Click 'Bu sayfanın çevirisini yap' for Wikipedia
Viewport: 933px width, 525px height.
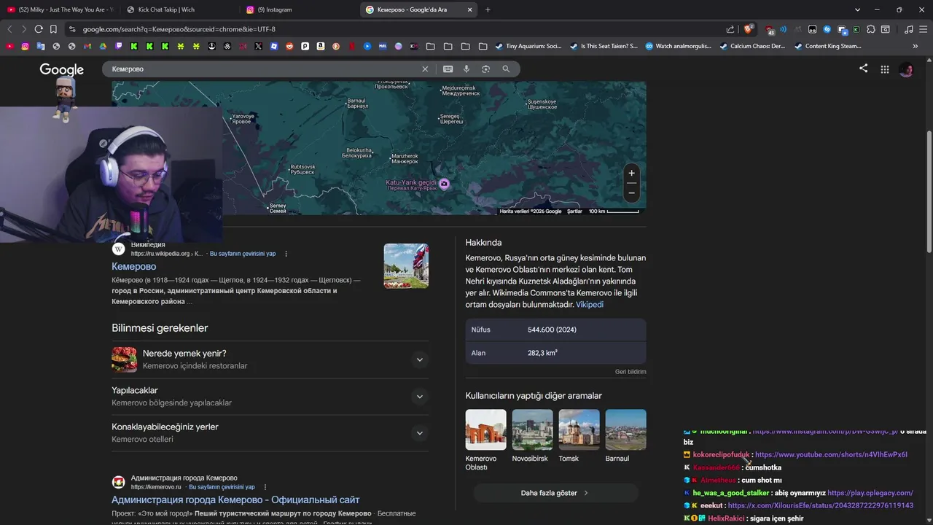click(x=243, y=254)
